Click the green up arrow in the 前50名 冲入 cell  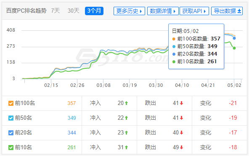(127, 118)
